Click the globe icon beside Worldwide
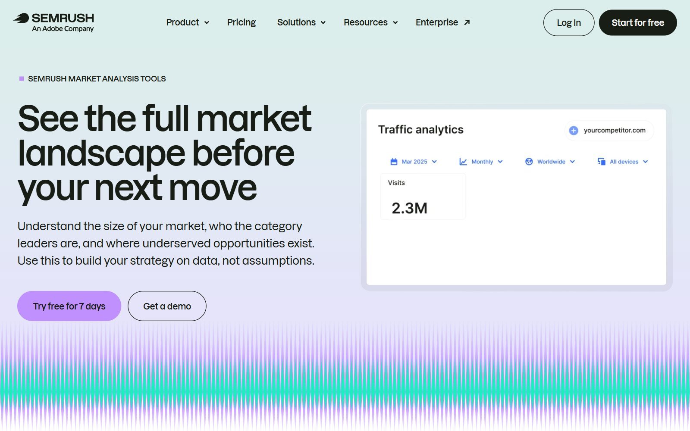The height and width of the screenshot is (431, 690). click(529, 162)
